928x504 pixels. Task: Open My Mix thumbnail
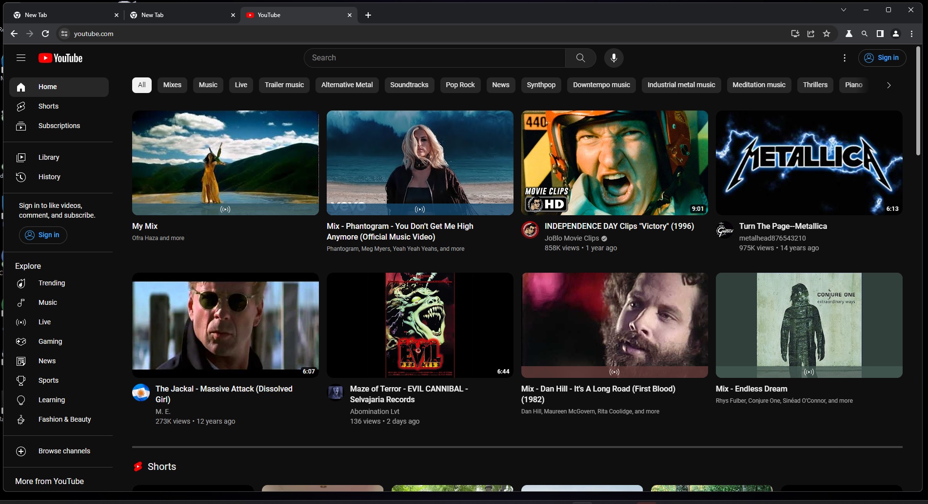(225, 163)
